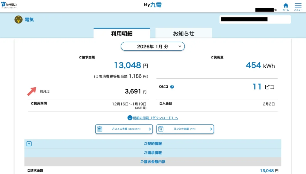
Task: Click the payment date 2月2日
Action: [x=269, y=104]
